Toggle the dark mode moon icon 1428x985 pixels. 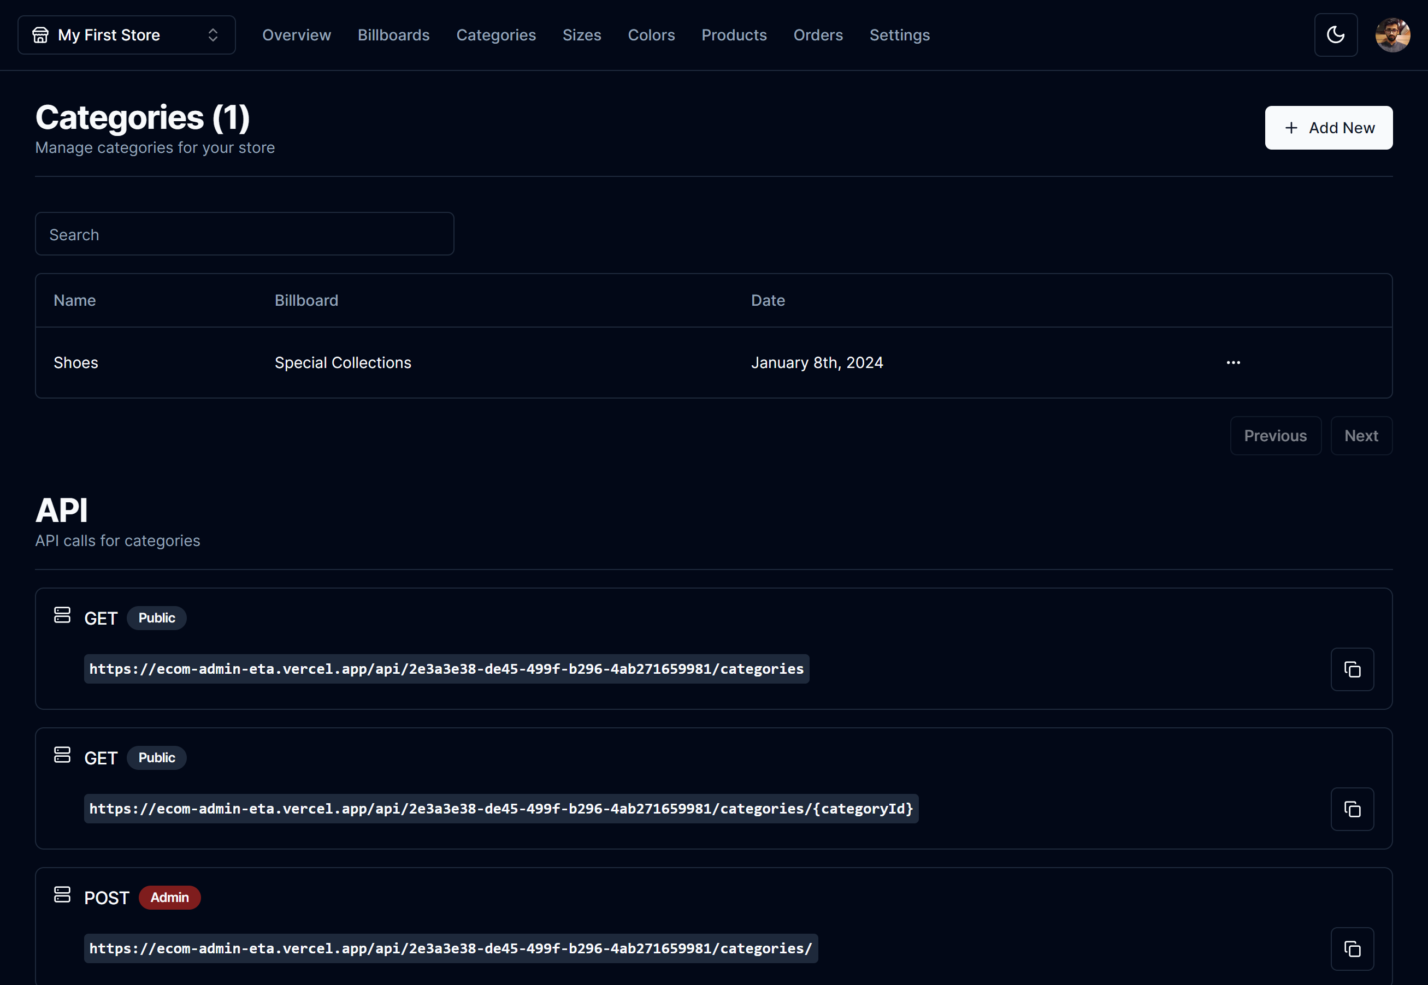click(1336, 35)
